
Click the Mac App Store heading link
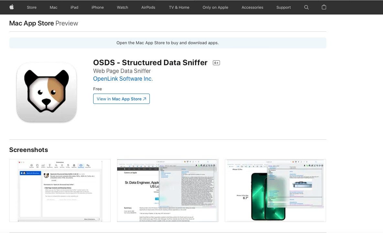pyautogui.click(x=31, y=23)
